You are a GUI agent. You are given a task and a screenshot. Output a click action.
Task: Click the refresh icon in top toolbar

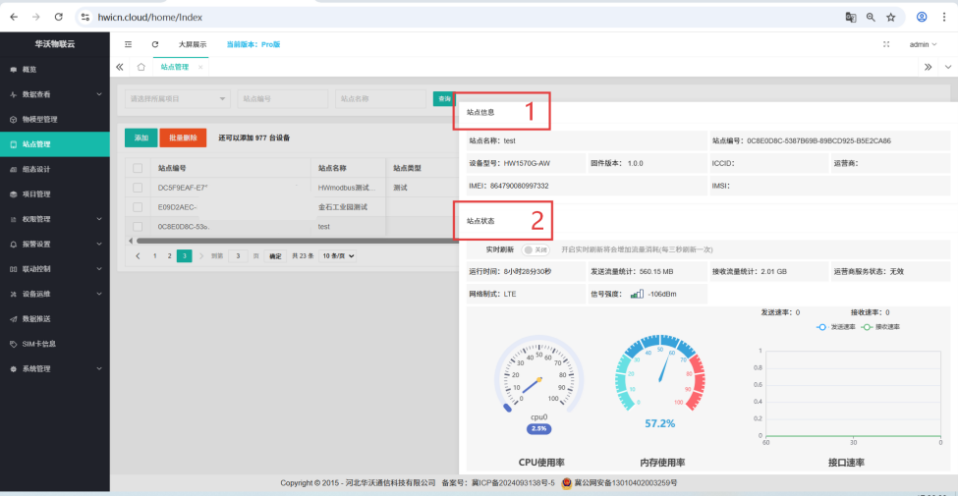point(155,44)
